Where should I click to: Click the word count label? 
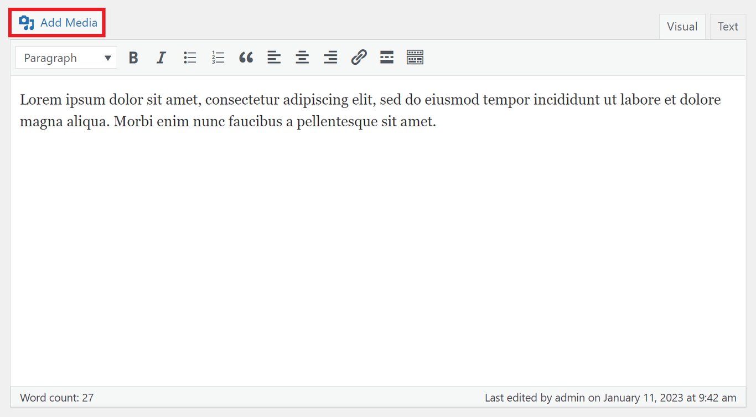(56, 397)
